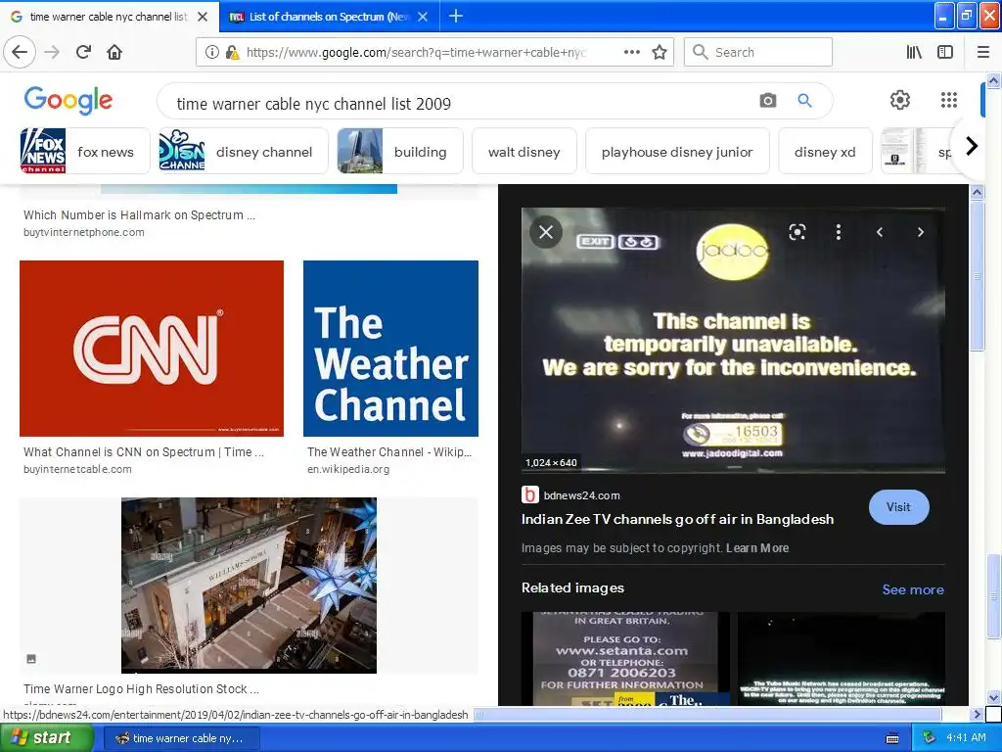Click the address bar URL
The width and height of the screenshot is (1002, 752).
pyautogui.click(x=415, y=52)
